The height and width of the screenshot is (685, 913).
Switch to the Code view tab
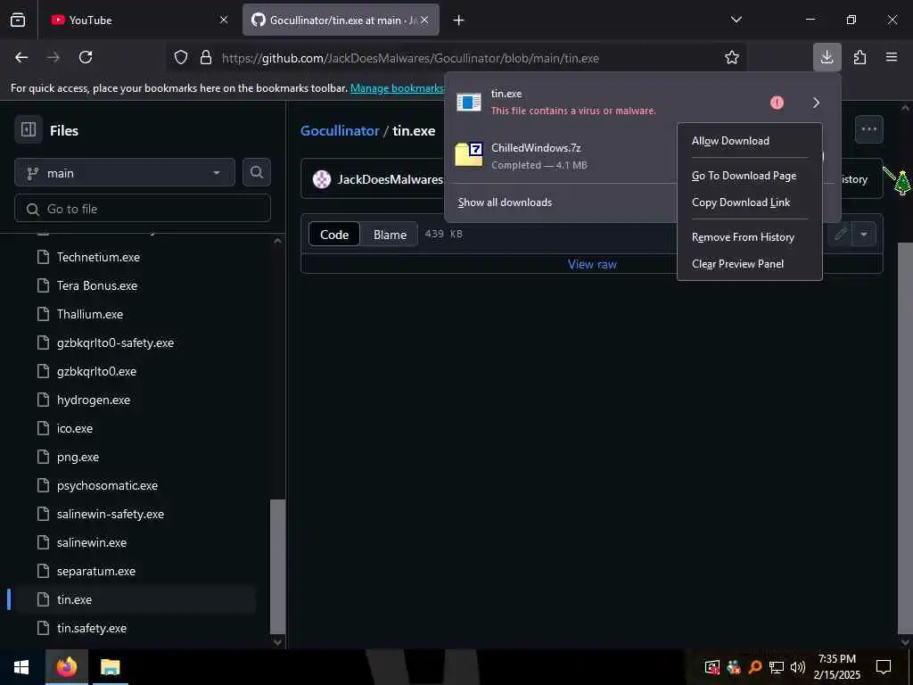coord(334,235)
